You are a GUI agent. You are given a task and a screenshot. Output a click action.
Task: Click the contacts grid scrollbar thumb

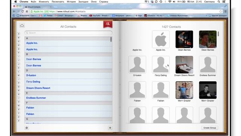218,34
